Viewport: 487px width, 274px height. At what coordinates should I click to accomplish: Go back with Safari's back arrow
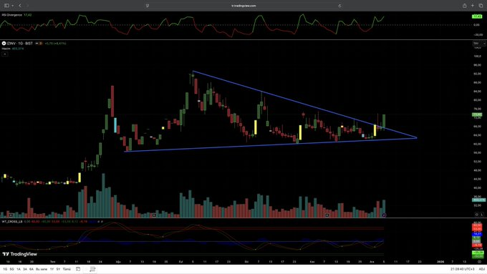[x=20, y=6]
